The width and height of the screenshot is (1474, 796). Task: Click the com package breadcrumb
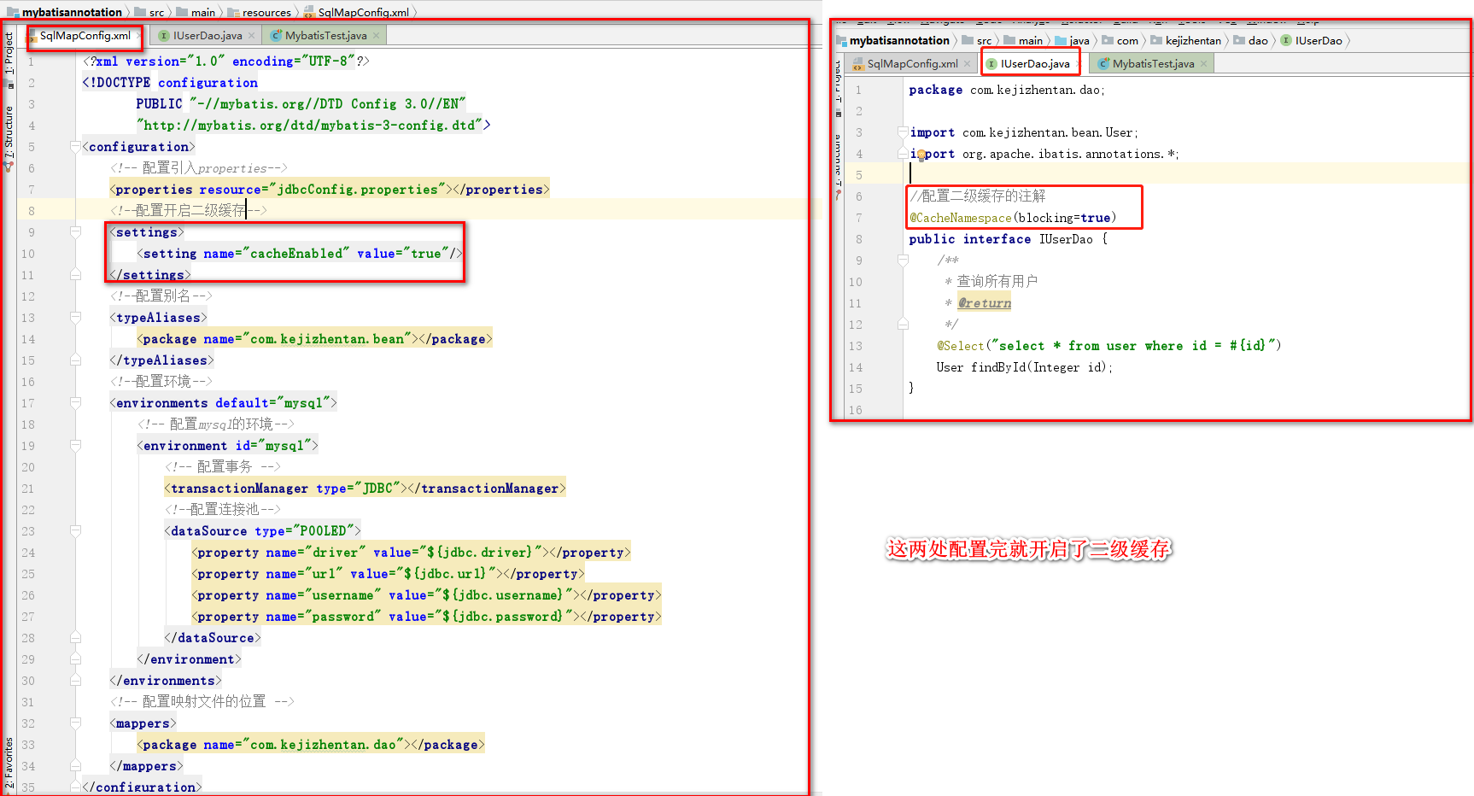(1120, 40)
